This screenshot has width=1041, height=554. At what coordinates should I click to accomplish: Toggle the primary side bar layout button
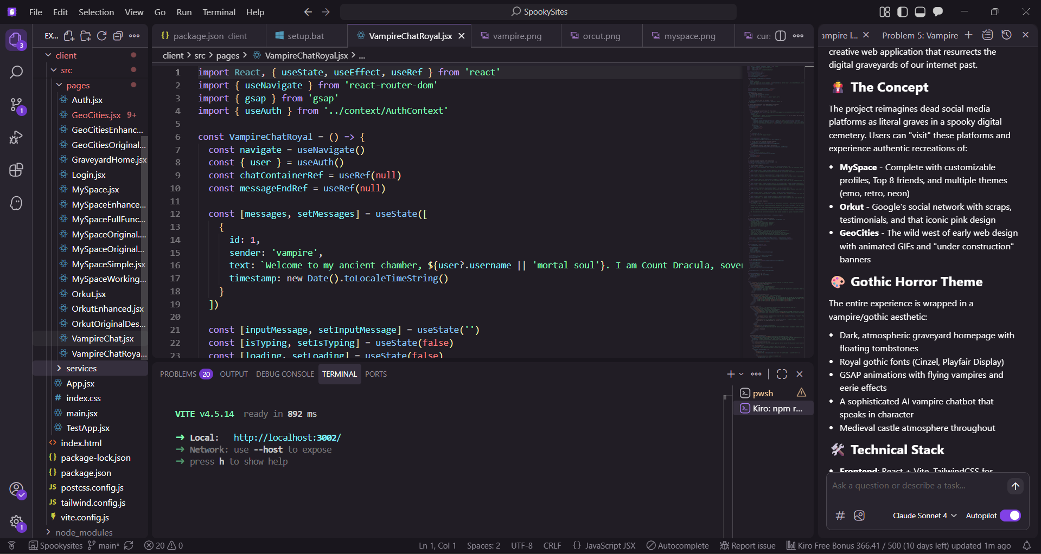tap(903, 12)
